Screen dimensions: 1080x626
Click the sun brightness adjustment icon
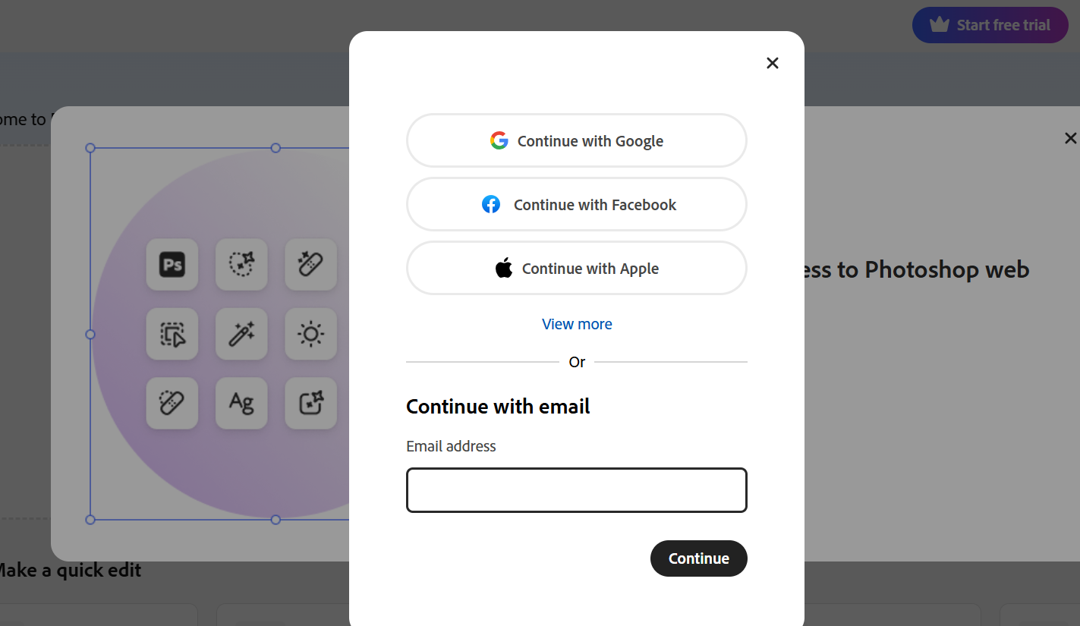310,334
